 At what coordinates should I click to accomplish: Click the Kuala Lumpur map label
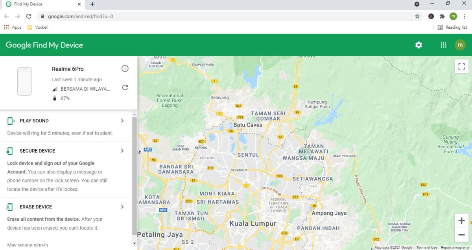(253, 224)
